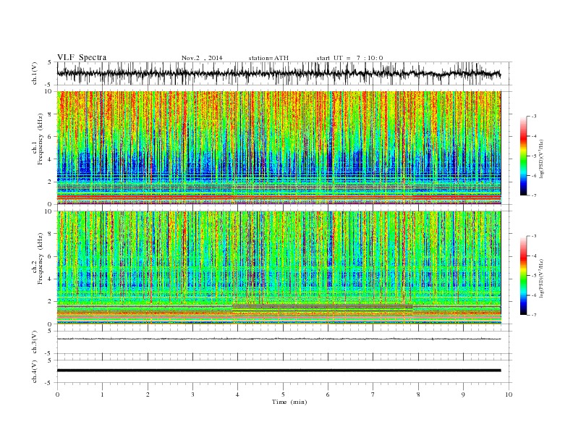Click the "2" tick on the time axis
573x443 pixels.
click(x=148, y=395)
